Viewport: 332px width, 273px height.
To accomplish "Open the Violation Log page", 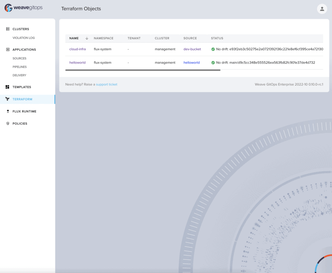I will point(23,38).
